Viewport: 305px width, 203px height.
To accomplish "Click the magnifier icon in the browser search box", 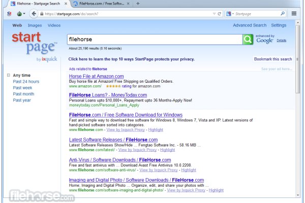I will 283,14.
